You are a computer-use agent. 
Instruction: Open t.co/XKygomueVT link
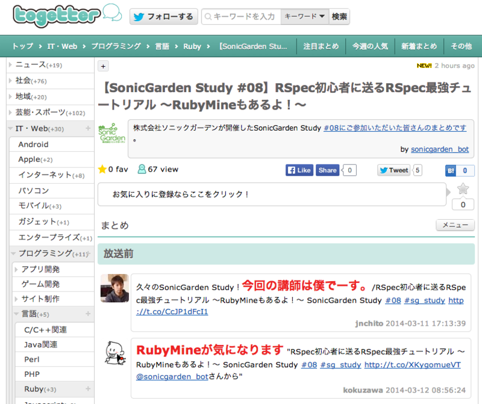click(413, 365)
